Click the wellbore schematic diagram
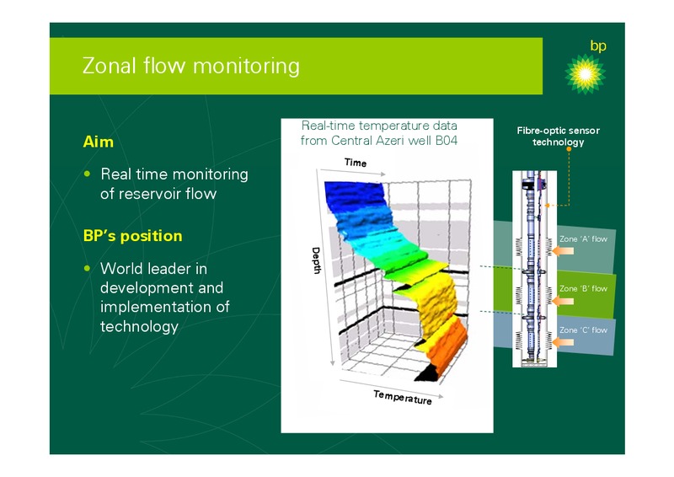This screenshot has width=674, height=477. 534,269
